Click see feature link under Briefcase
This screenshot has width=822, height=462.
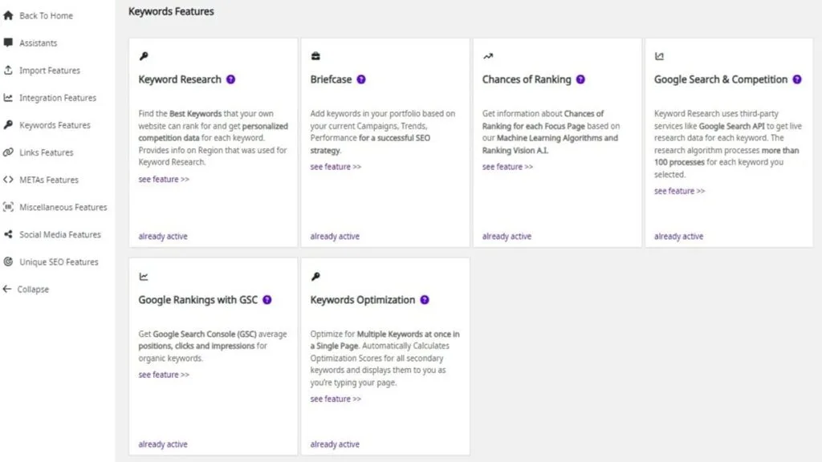336,167
